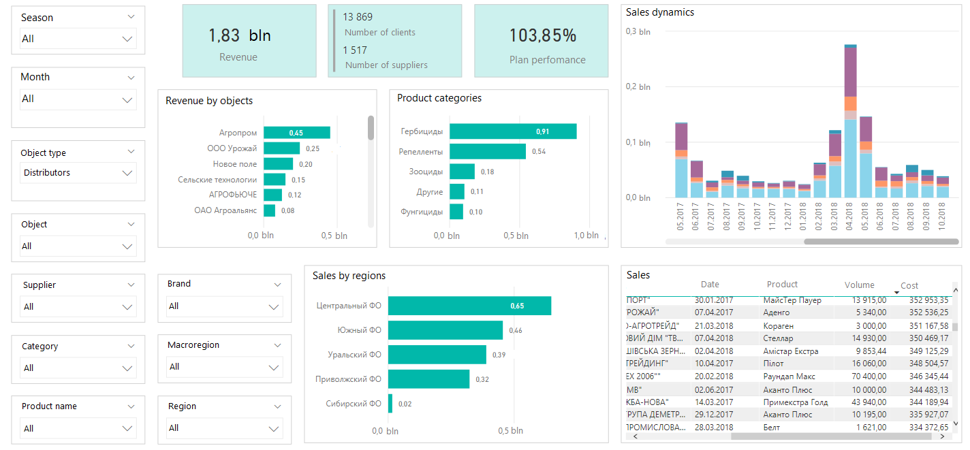970x450 pixels.
Task: Open the Product name dropdown showing All
Action: point(78,428)
